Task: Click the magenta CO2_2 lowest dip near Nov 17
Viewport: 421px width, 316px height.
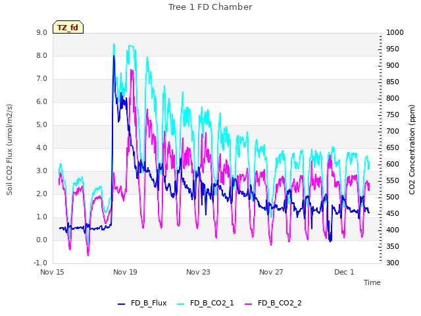Action: (88, 255)
